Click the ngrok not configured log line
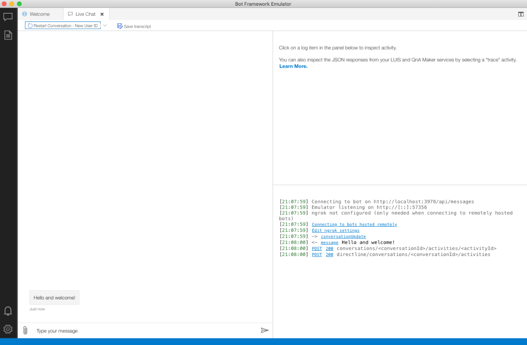527x345 pixels. pos(396,216)
